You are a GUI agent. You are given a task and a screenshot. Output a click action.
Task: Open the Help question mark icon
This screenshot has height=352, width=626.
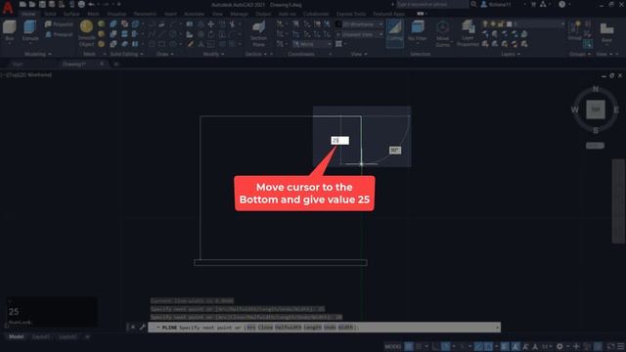tap(562, 4)
